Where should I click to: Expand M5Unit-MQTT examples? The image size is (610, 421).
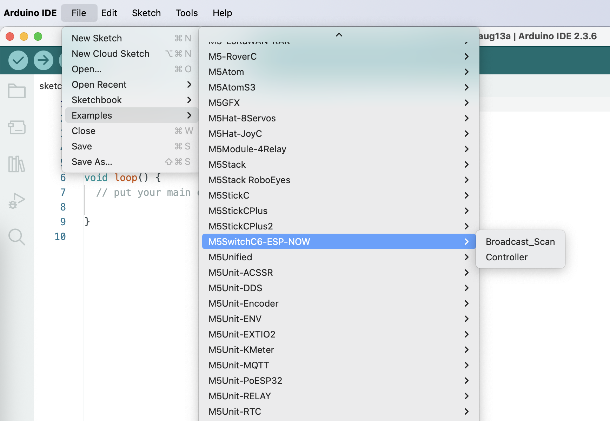[x=339, y=365]
